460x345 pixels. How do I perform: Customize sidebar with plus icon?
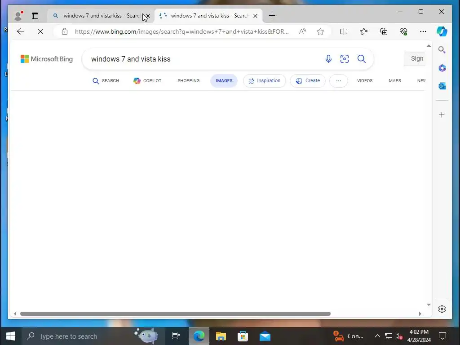point(442,115)
